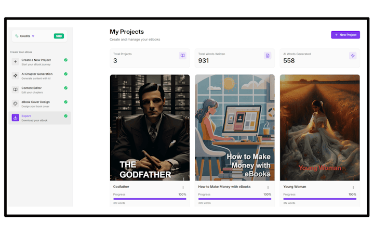The width and height of the screenshot is (374, 234).
Task: Click the green checkmark next to Export
Action: (66, 116)
